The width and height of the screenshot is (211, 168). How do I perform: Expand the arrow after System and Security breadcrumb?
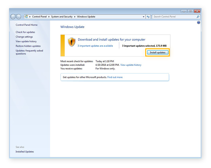tap(75, 17)
